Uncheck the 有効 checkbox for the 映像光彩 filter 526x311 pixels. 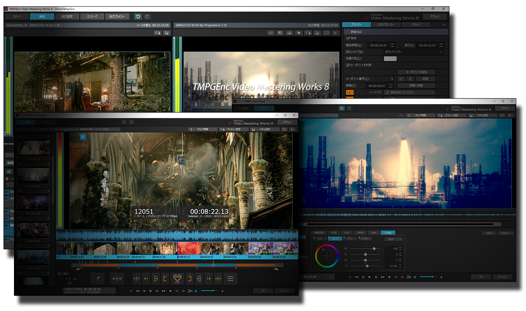[348, 38]
